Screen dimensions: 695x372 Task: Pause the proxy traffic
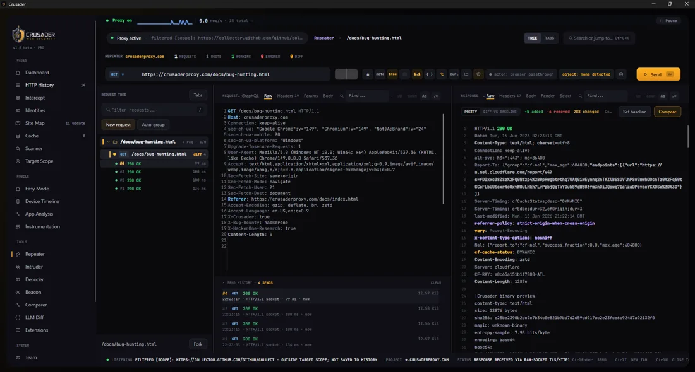[x=668, y=21]
